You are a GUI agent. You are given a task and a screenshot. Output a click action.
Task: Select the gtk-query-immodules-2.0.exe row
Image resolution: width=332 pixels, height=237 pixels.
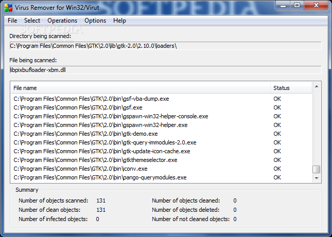[161, 142]
